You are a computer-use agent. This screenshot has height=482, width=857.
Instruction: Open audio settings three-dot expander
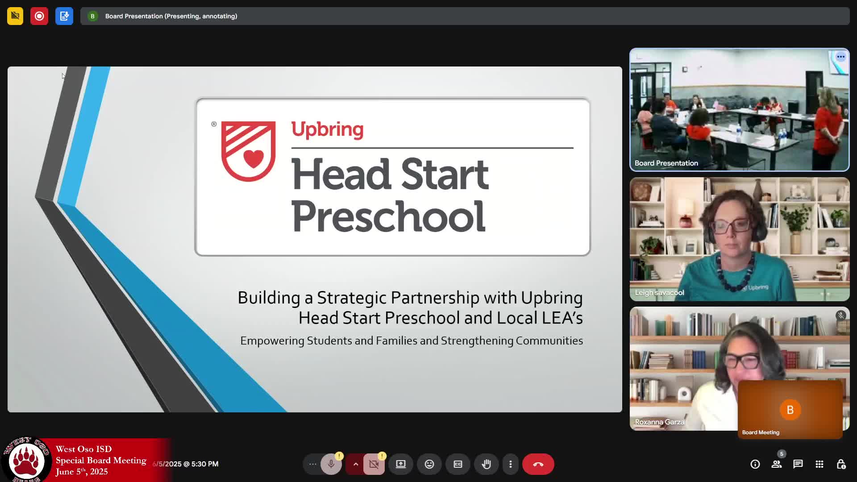[312, 464]
